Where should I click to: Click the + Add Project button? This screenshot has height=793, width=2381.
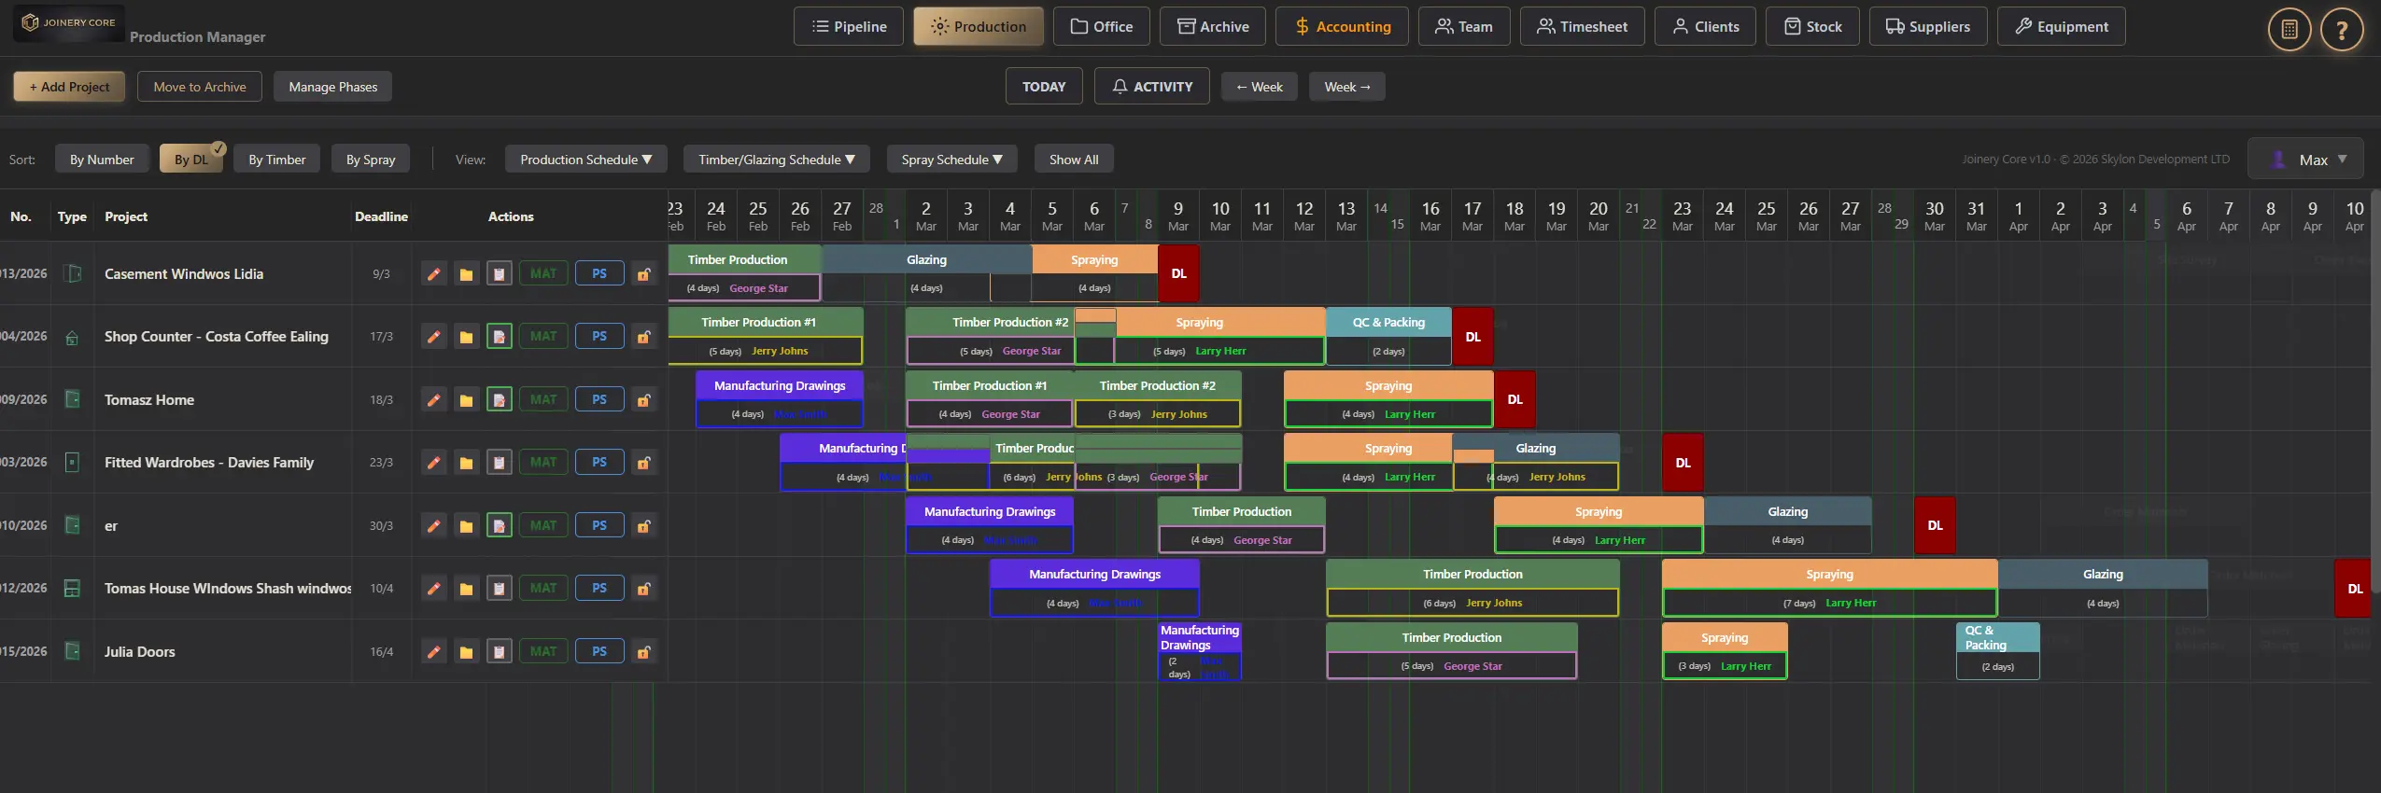[69, 87]
